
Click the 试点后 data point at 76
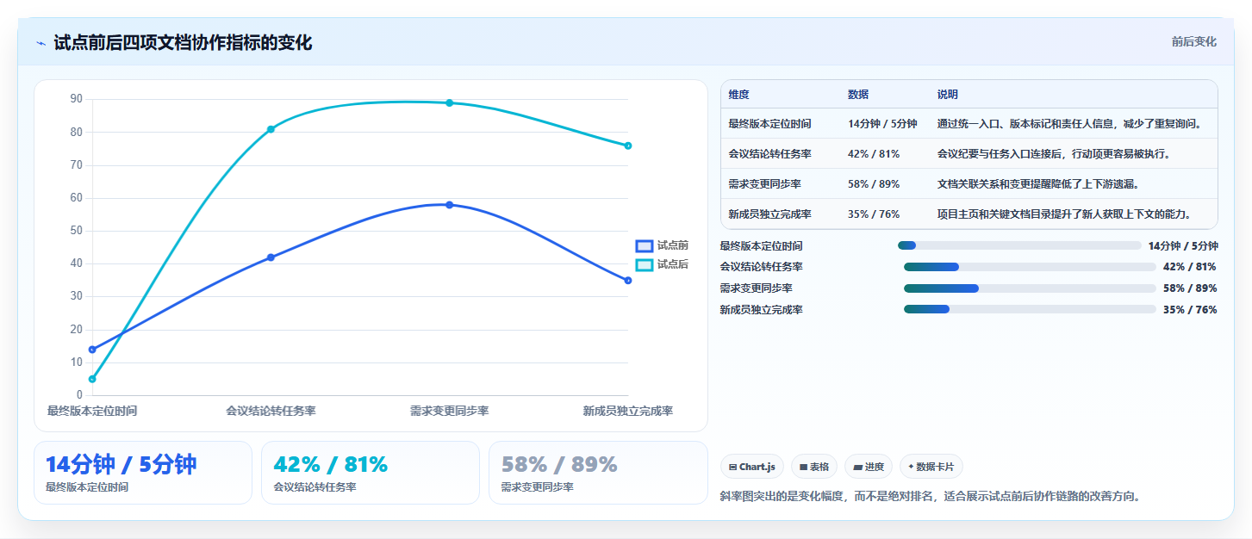coord(628,146)
